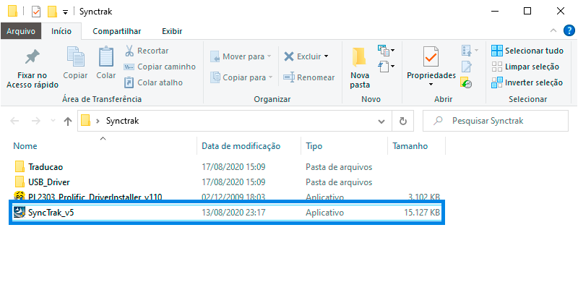
Task: Click the Back navigation arrow
Action: pyautogui.click(x=14, y=121)
